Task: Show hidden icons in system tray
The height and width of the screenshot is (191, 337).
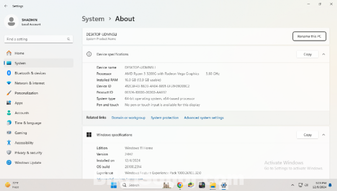Action: pos(293,185)
